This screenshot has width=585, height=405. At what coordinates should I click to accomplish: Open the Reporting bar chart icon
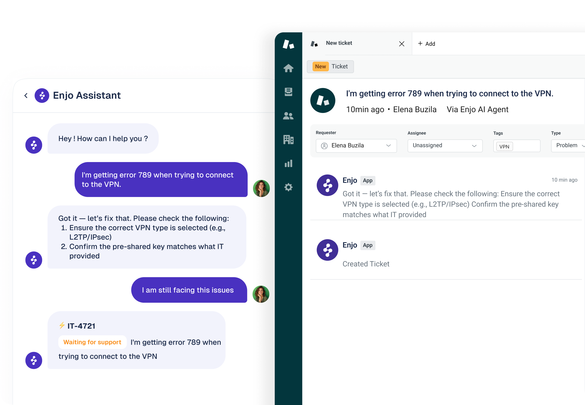coord(288,164)
